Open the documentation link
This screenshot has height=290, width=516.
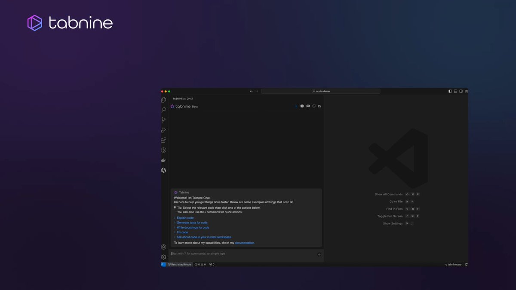(245, 243)
